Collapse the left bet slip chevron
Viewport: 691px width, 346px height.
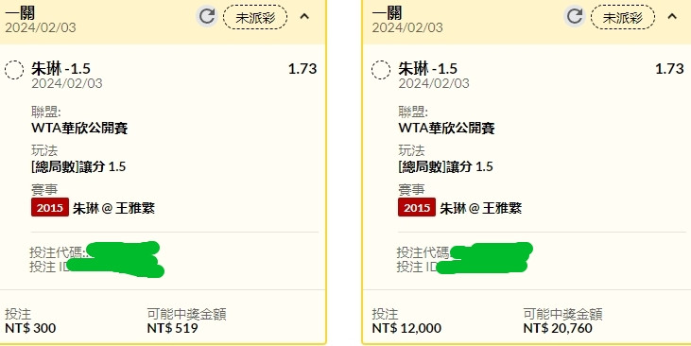coord(304,17)
